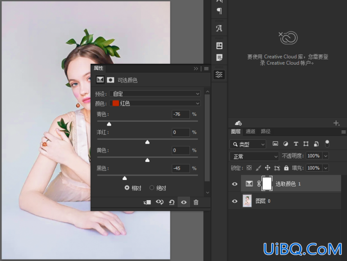The height and width of the screenshot is (261, 347).
Task: Open Properties panel menu
Action: click(x=206, y=69)
